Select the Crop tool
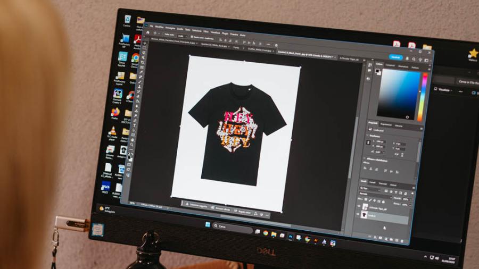The image size is (479, 269). coord(142,62)
